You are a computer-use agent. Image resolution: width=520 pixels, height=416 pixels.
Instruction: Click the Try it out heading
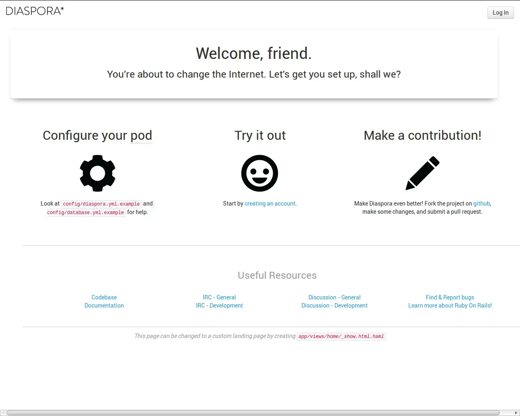(260, 135)
